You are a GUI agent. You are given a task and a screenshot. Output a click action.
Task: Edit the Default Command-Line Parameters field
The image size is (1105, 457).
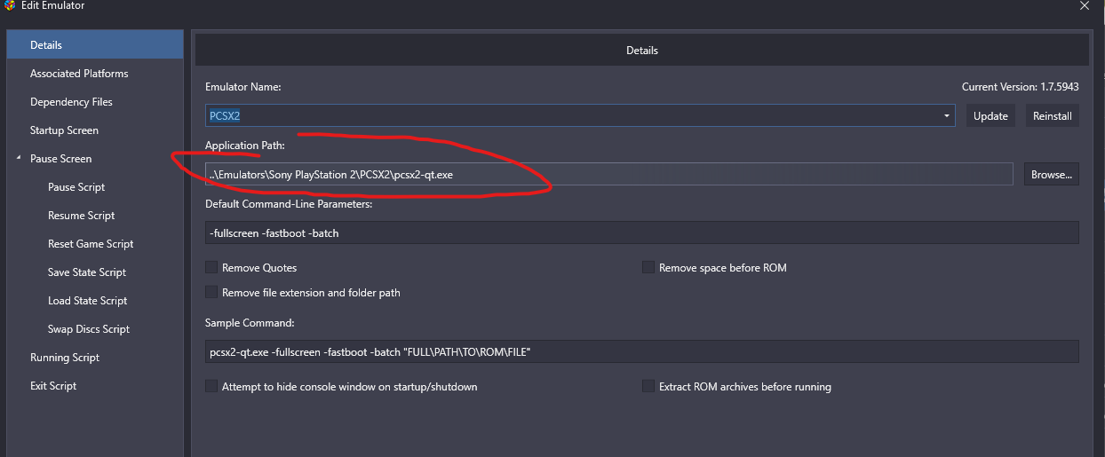(x=641, y=232)
